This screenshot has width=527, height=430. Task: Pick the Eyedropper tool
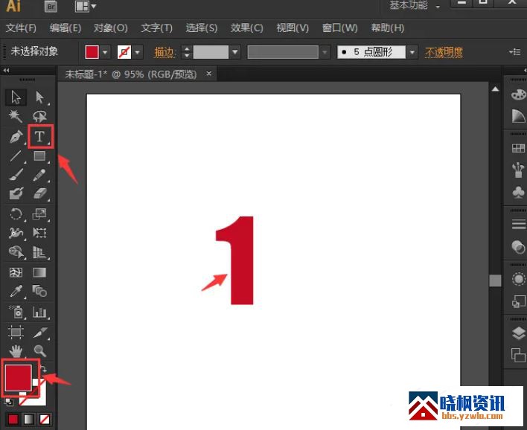click(16, 292)
